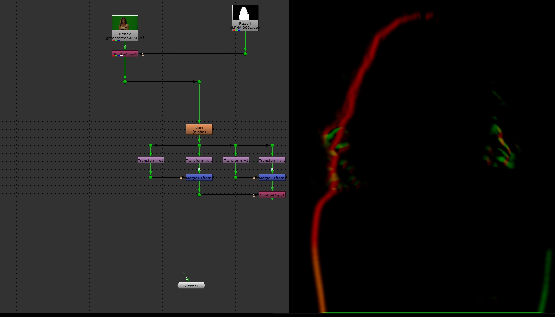The width and height of the screenshot is (555, 317).
Task: Select the orange Blur1 (alpha) node
Action: pyautogui.click(x=199, y=130)
